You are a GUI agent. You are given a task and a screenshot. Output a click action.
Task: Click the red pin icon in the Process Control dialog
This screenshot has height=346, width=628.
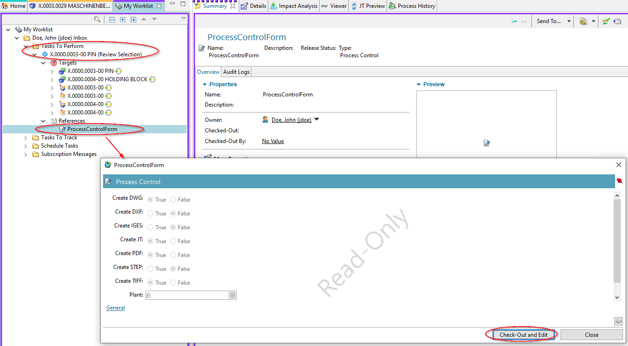pyautogui.click(x=619, y=181)
